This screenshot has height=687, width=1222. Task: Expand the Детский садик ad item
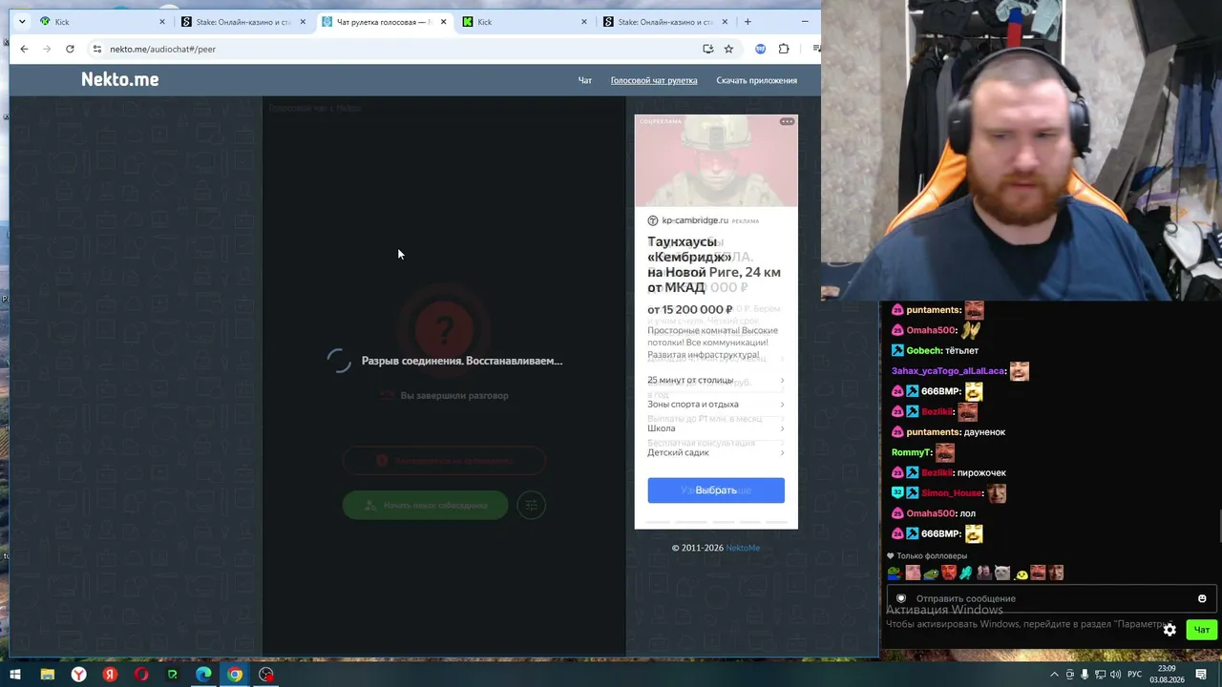[x=716, y=452]
